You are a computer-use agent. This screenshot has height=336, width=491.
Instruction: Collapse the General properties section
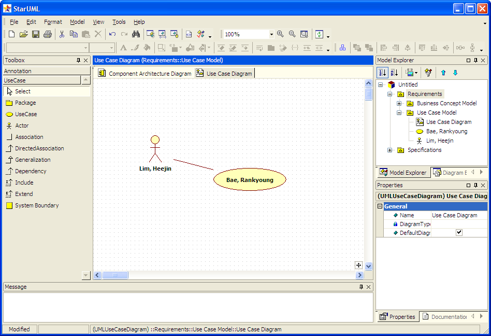(x=380, y=206)
